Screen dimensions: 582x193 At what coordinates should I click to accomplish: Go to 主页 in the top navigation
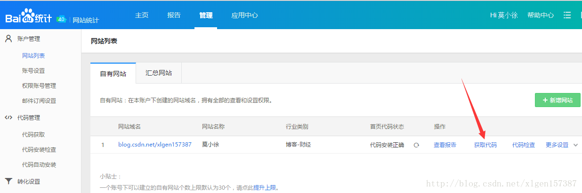pos(142,15)
